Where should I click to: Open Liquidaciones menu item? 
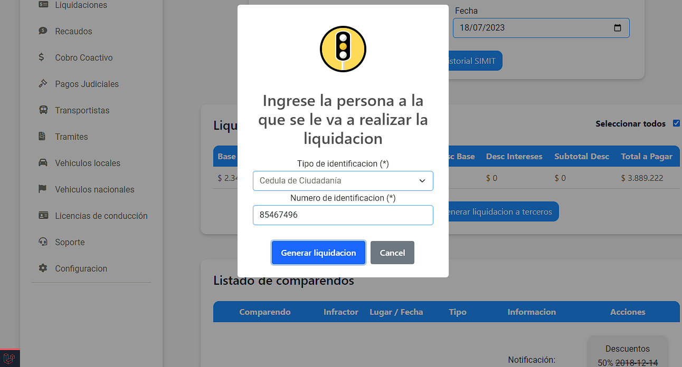click(x=81, y=5)
